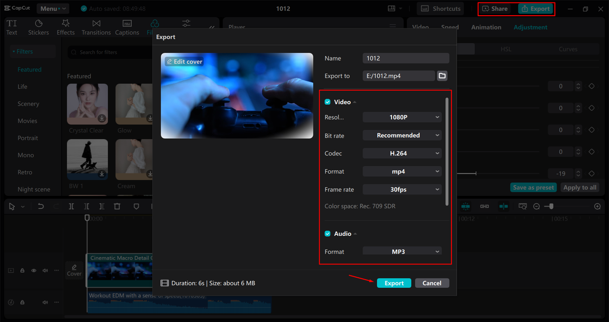
Task: Click the timeline zoom-out minus icon
Action: (537, 206)
